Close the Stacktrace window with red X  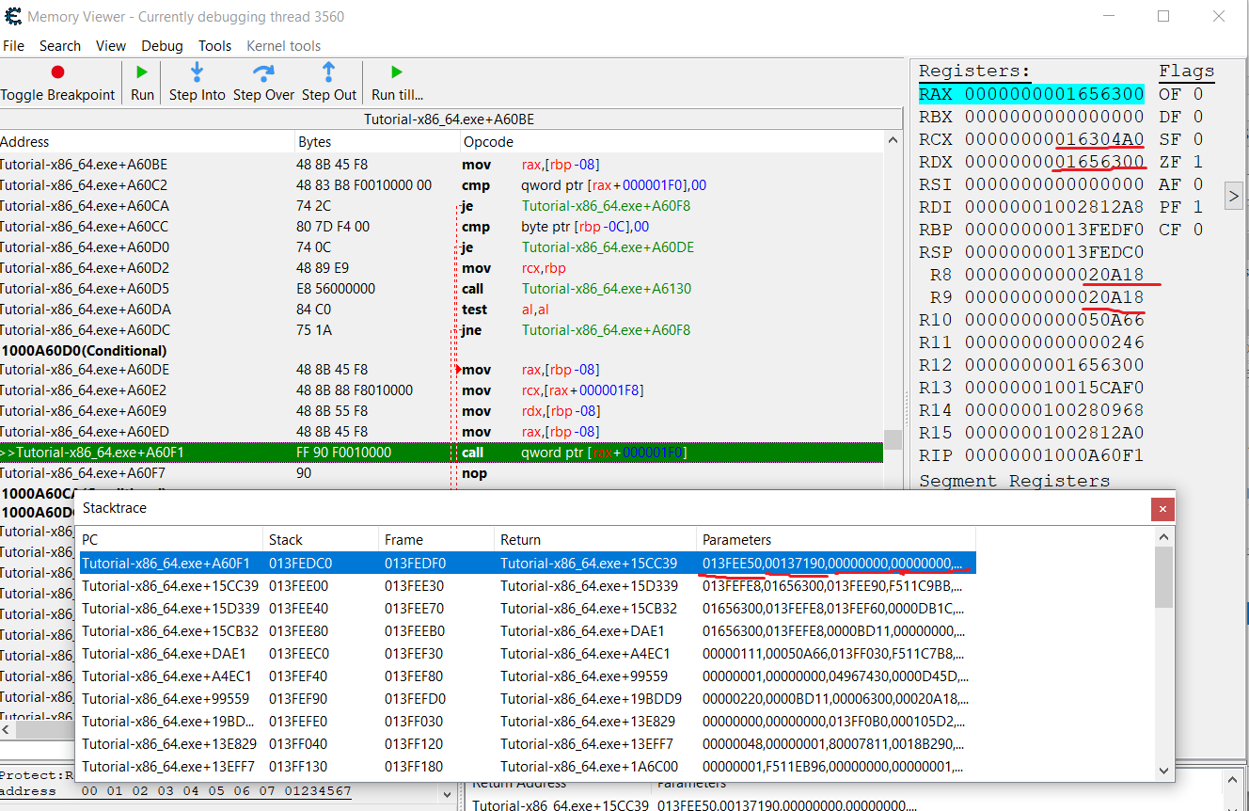(1162, 509)
